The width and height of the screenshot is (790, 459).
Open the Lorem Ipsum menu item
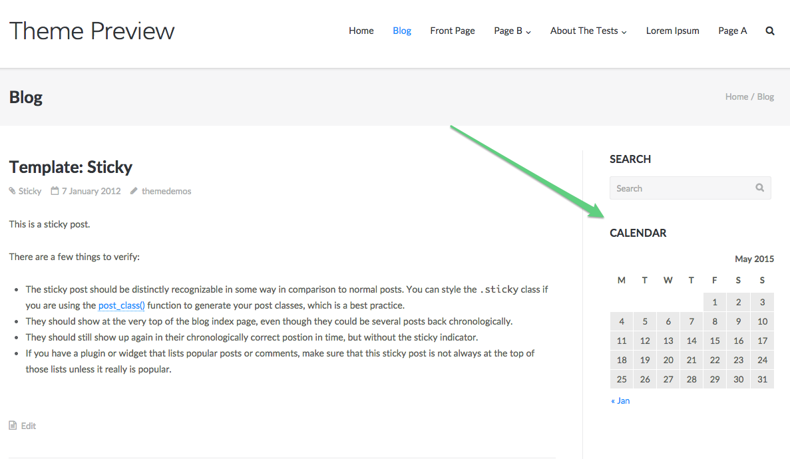pos(672,31)
